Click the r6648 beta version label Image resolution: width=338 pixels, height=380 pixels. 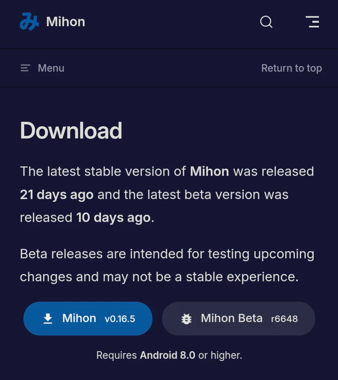click(x=284, y=319)
